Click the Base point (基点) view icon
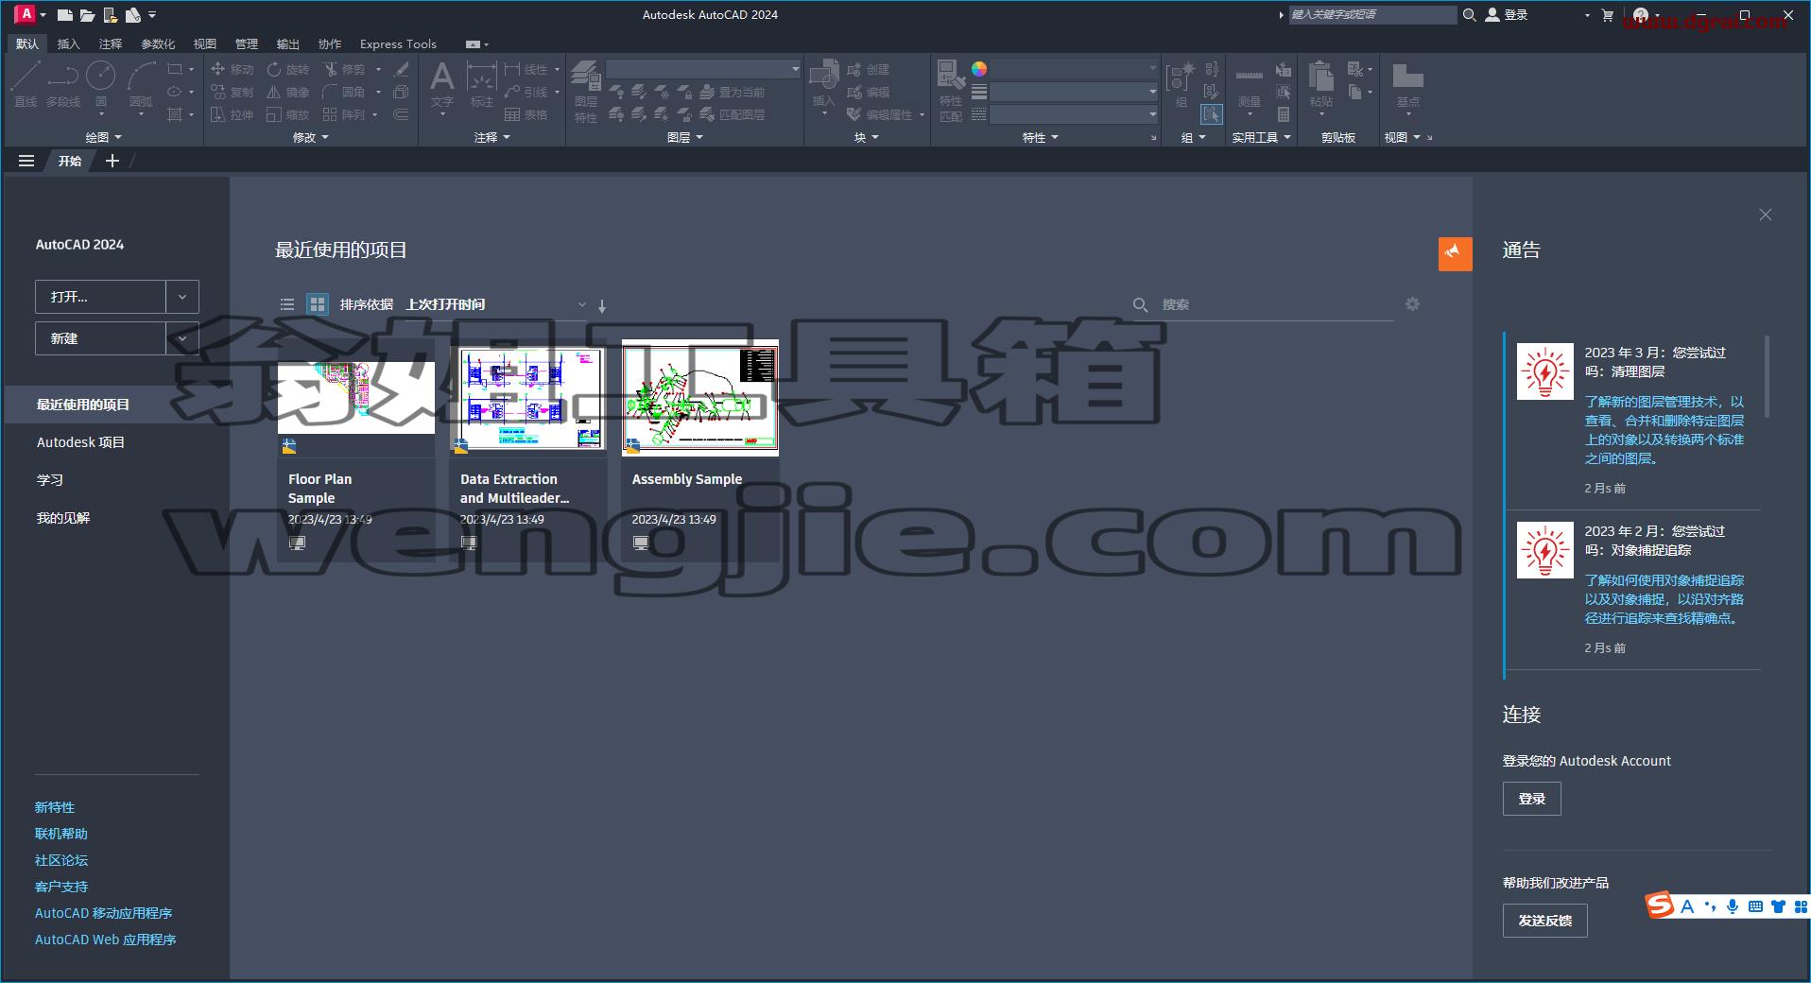1811x983 pixels. (1408, 83)
